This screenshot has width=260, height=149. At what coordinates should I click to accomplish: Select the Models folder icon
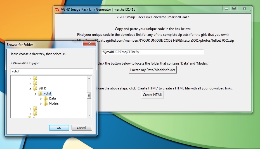46,103
